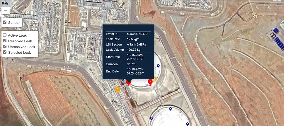The image size is (284, 126).
Task: Toggle the Unresolved Leak checkbox
Action: [5, 47]
